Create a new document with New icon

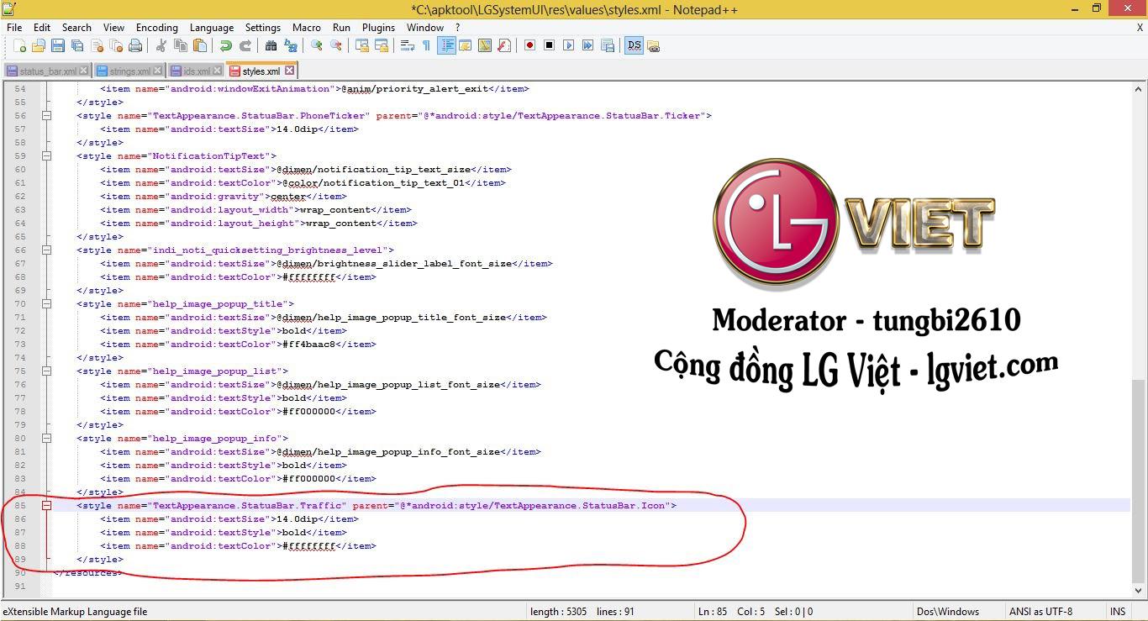click(19, 45)
